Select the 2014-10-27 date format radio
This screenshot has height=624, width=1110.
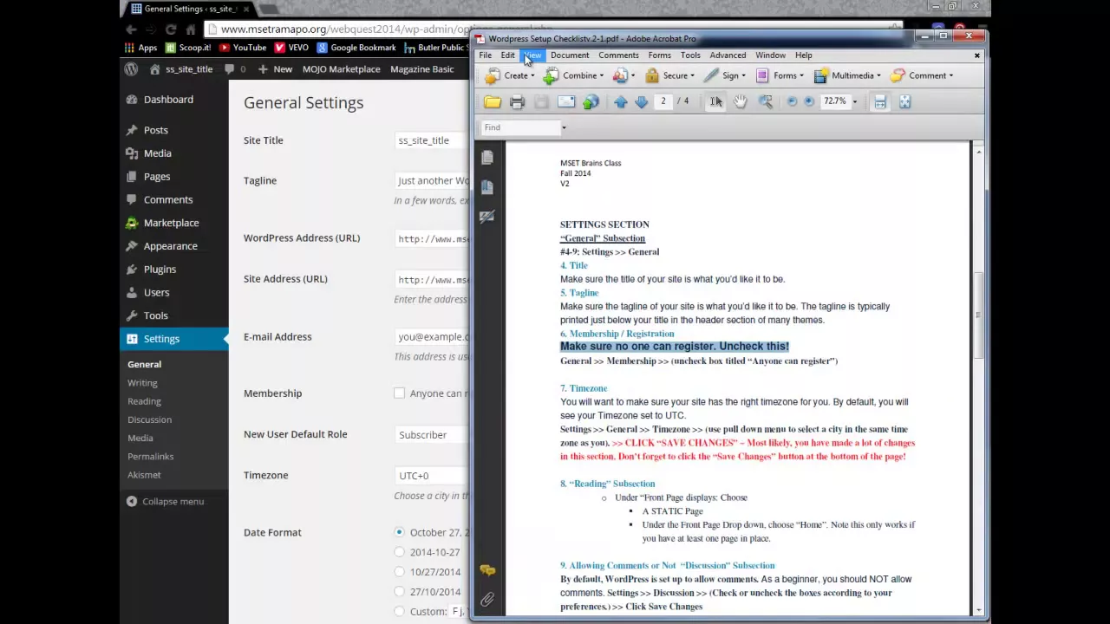(399, 552)
